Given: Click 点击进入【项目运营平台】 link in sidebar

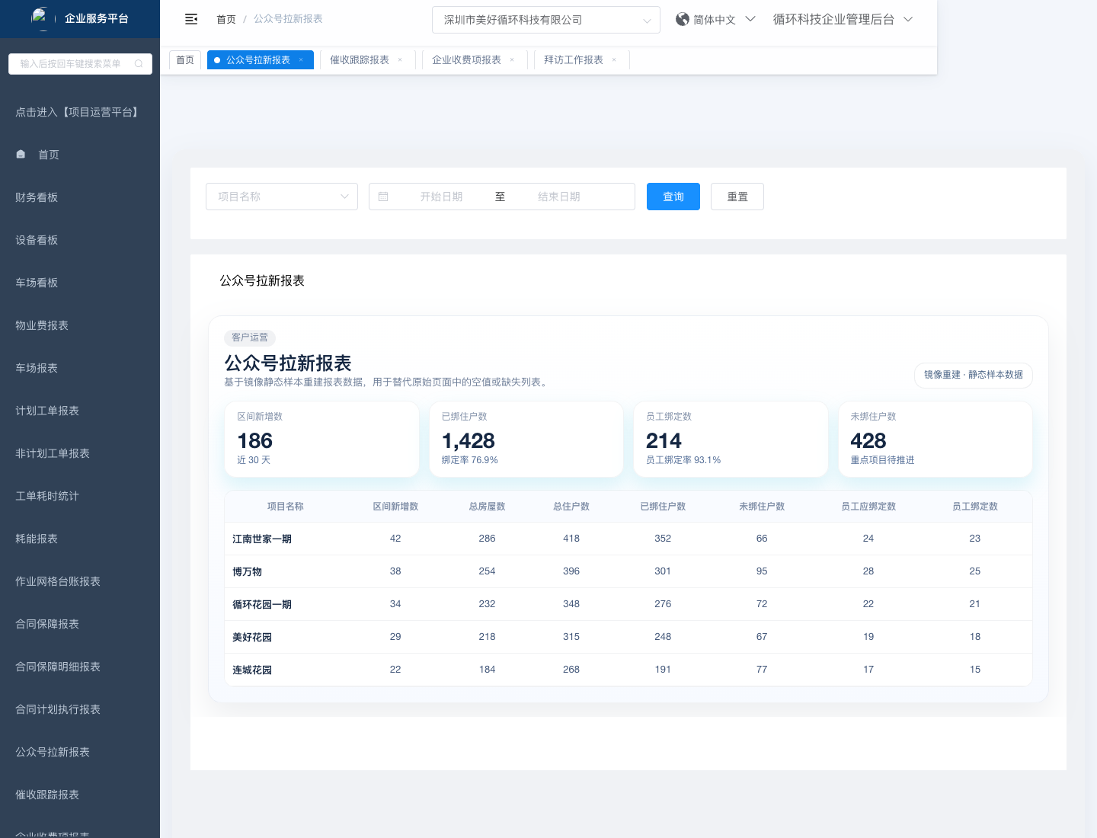Looking at the screenshot, I should coord(78,112).
